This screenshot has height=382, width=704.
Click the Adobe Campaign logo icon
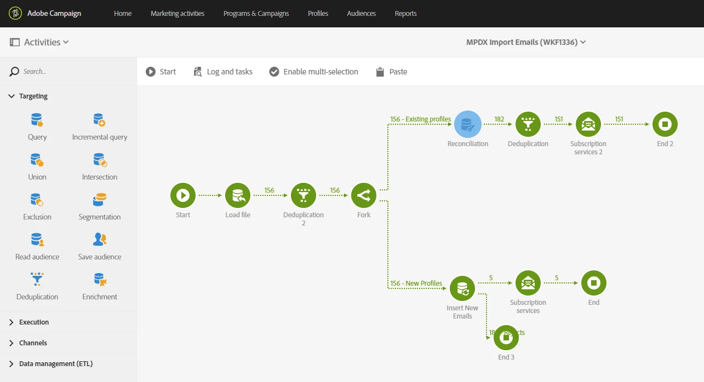(15, 13)
